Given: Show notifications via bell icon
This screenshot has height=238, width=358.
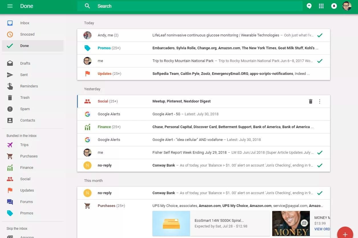Looking at the screenshot, I should click(x=334, y=6).
